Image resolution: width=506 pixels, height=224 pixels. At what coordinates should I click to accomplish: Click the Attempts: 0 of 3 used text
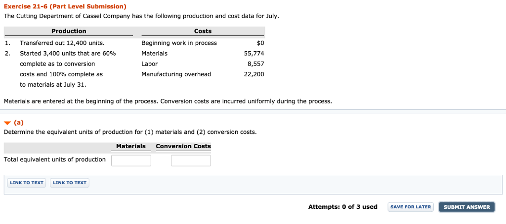[342, 207]
